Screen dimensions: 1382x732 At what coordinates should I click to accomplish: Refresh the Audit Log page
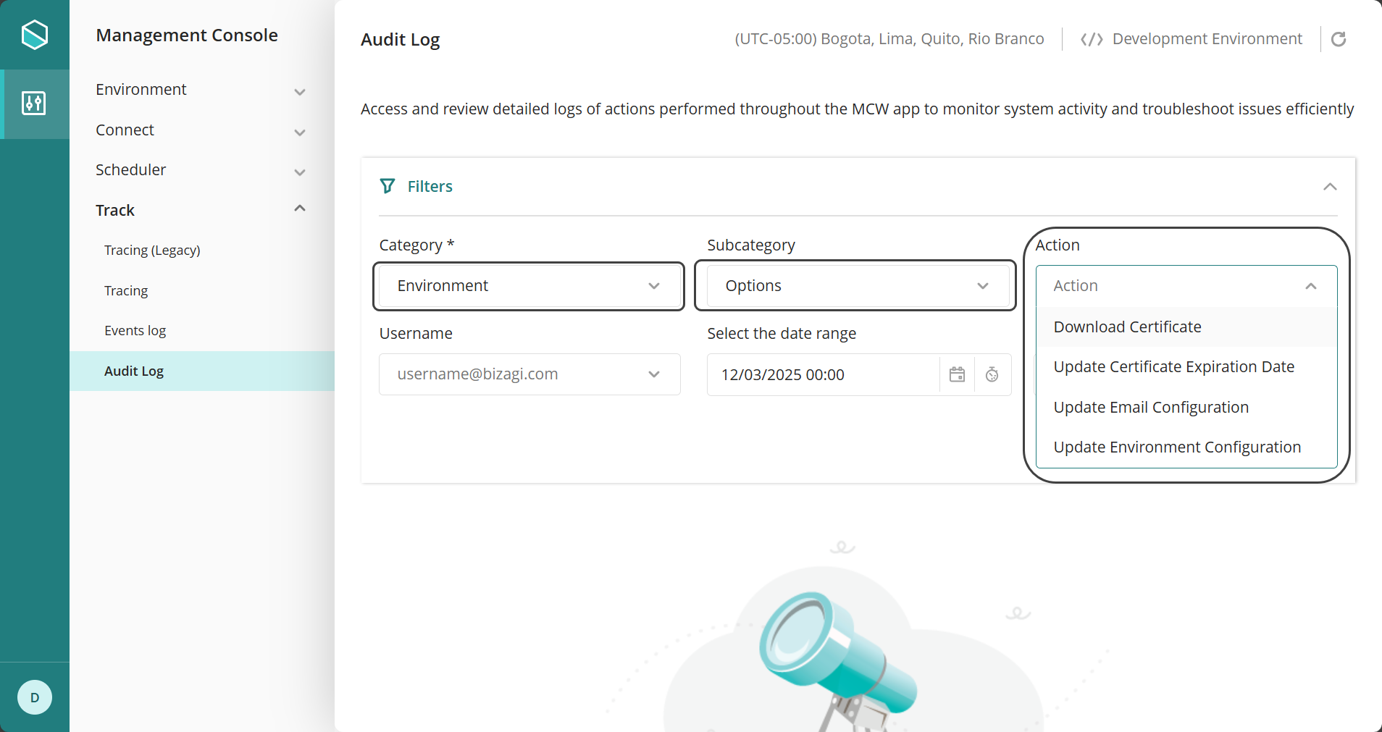pos(1338,39)
